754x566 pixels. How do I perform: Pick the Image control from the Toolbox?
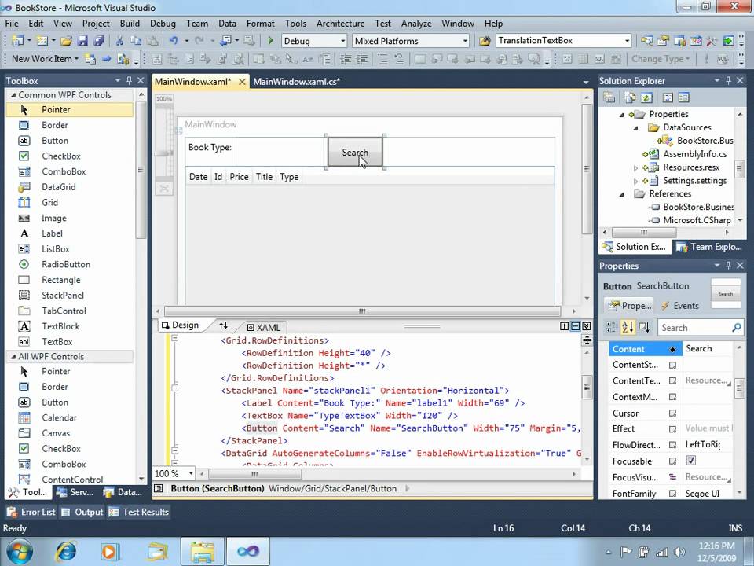(54, 218)
